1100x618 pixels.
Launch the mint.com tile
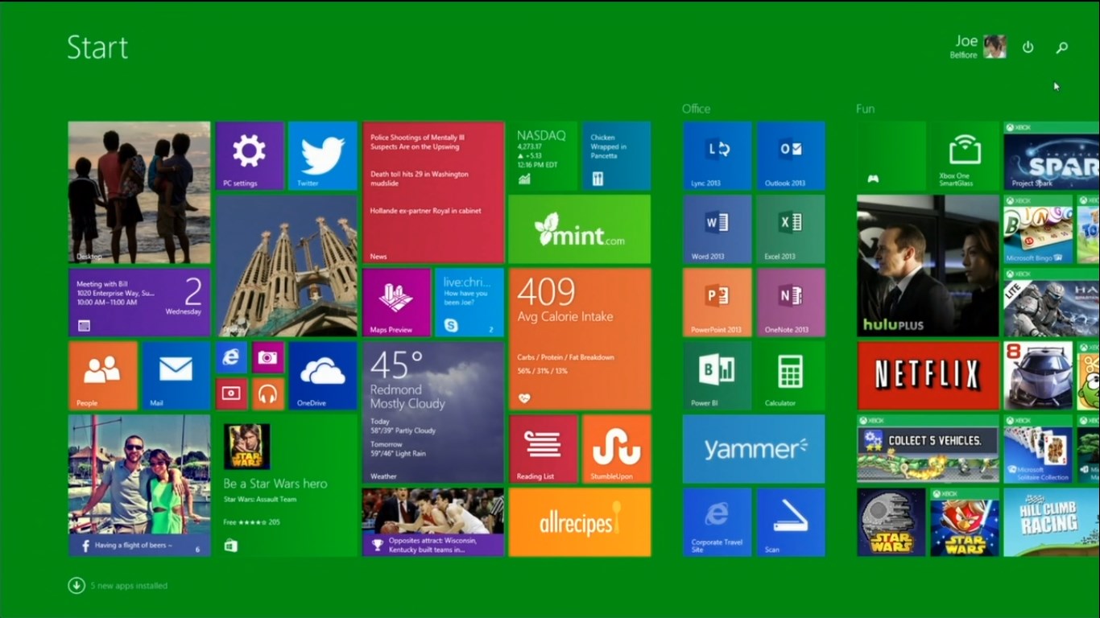coord(580,229)
